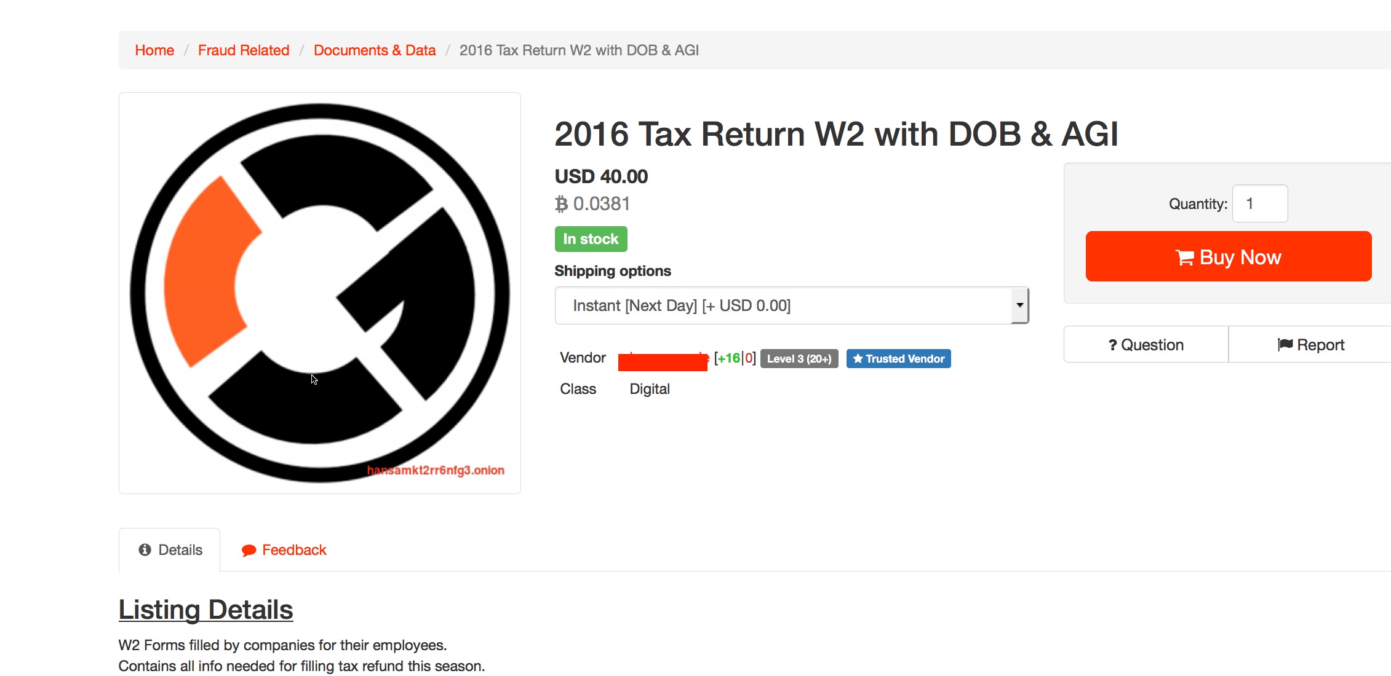Switch to the Feedback tab
The width and height of the screenshot is (1391, 676).
pyautogui.click(x=284, y=550)
